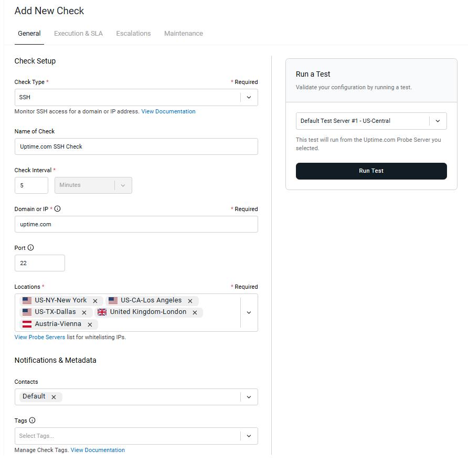Open the Minutes interval unit dropdown
Screen dimensions: 468x462
[x=123, y=185]
